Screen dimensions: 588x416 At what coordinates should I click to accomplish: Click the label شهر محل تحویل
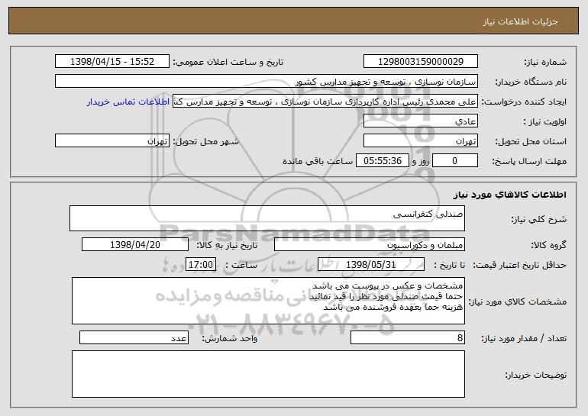205,142
